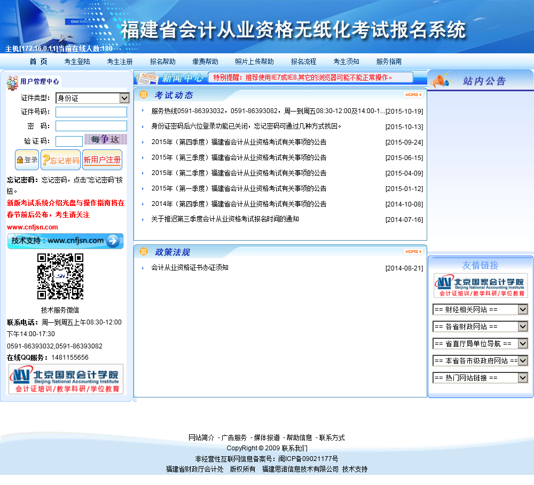Open 北京国家会计学院 banner in left sidebar
This screenshot has height=485, width=534.
(66, 379)
